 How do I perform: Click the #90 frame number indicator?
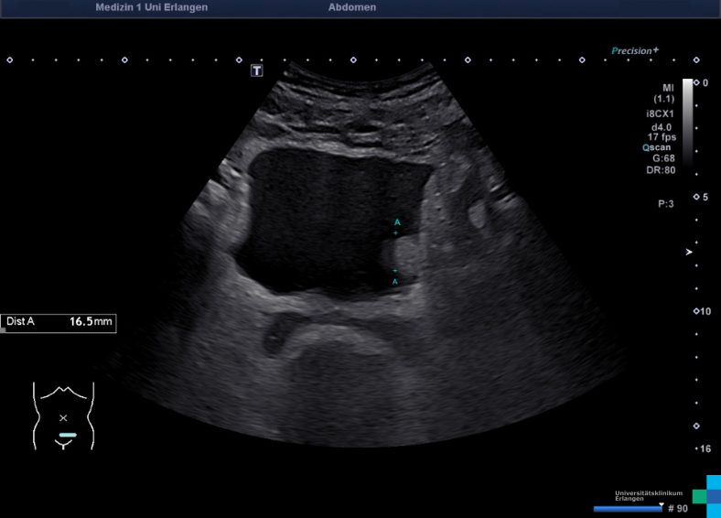click(677, 508)
